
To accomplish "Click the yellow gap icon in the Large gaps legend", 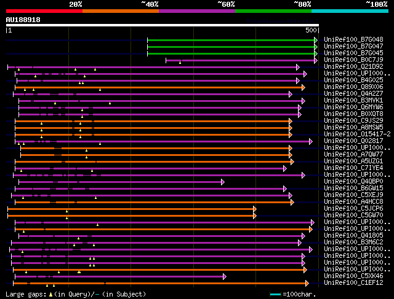I will click(50, 295).
